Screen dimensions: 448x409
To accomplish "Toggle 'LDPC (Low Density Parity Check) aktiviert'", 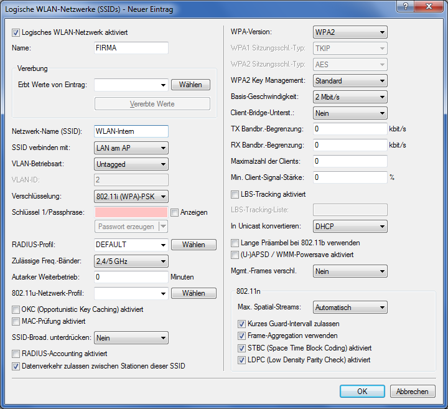I will [x=242, y=360].
